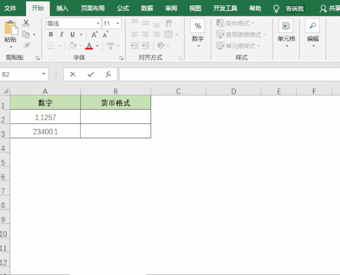This screenshot has width=340, height=275.
Task: Switch to the 数据 tab
Action: click(x=147, y=8)
